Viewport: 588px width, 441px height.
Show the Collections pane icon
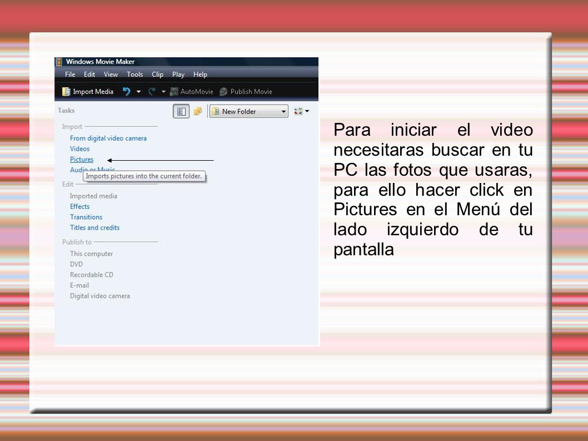[x=198, y=111]
